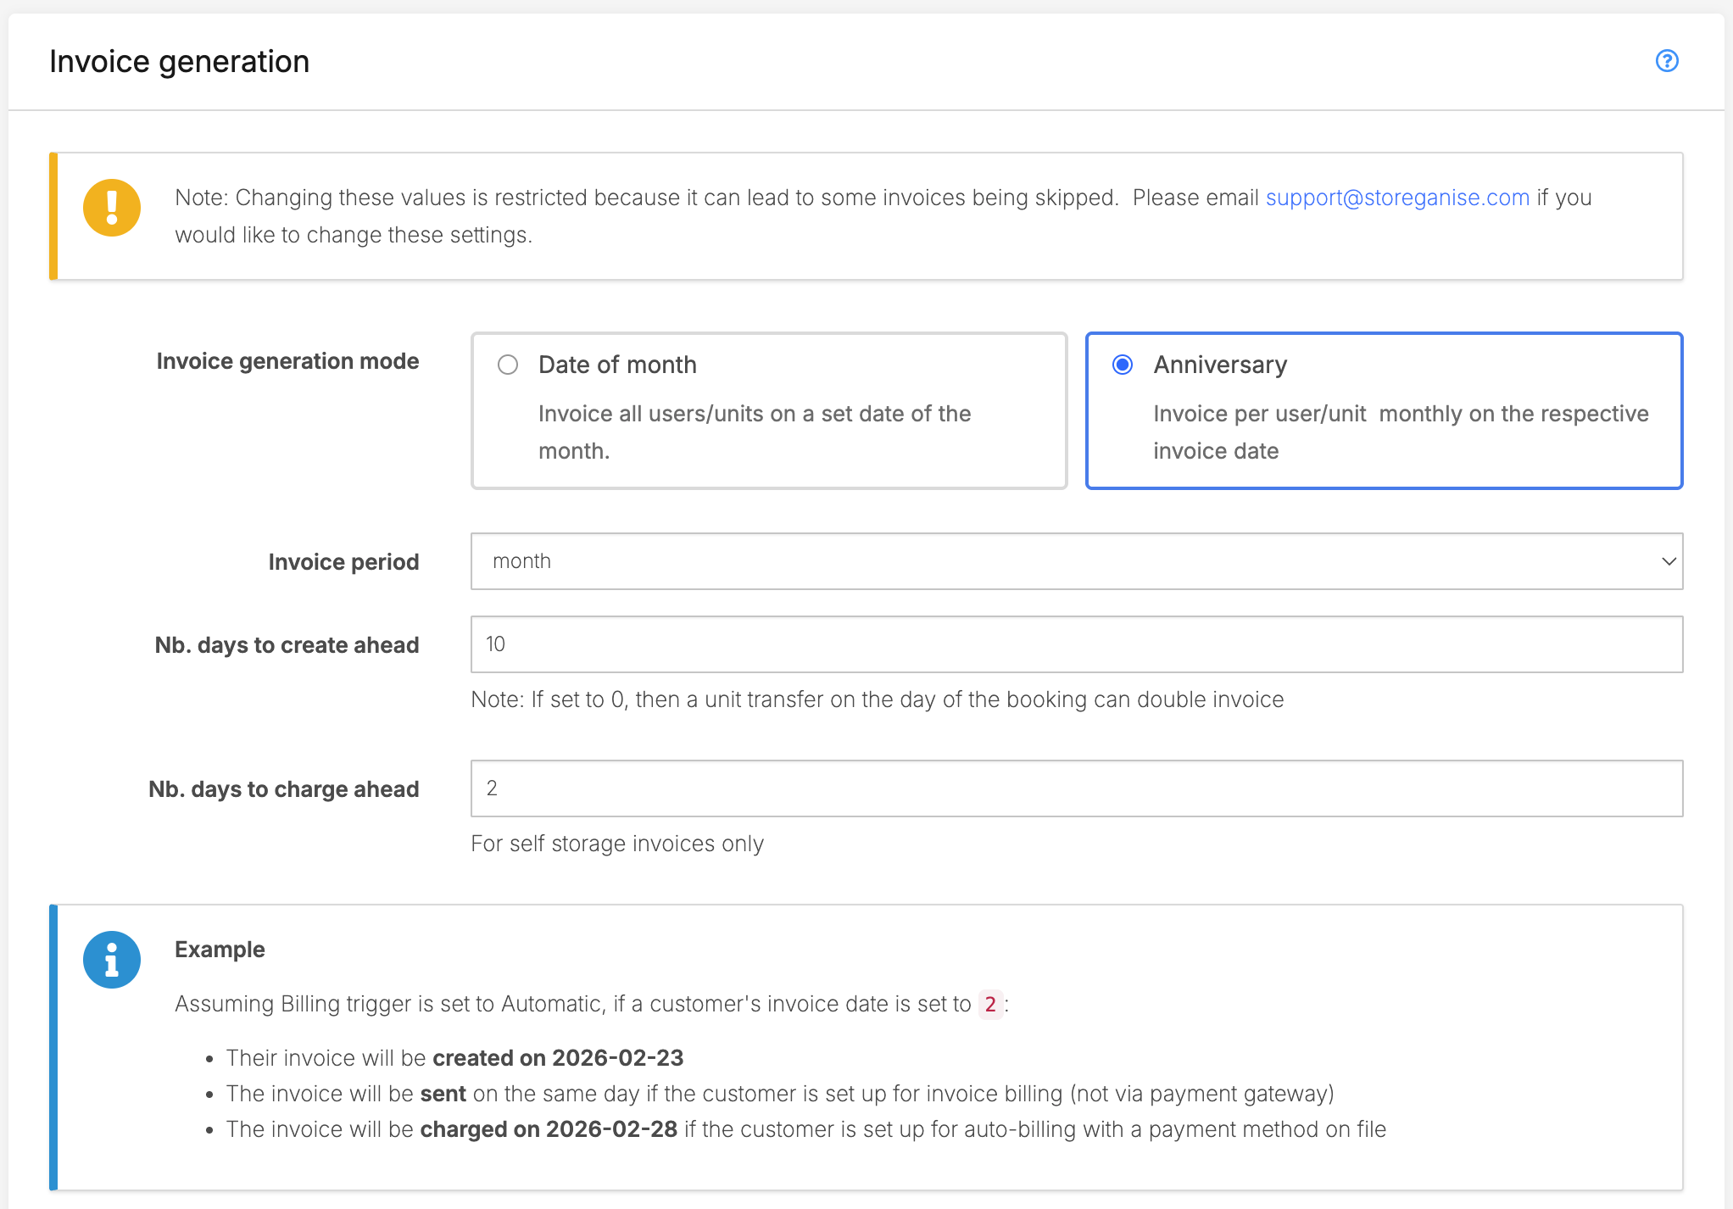The width and height of the screenshot is (1733, 1209).
Task: Click the yellow warning exclamation icon
Action: (x=112, y=208)
